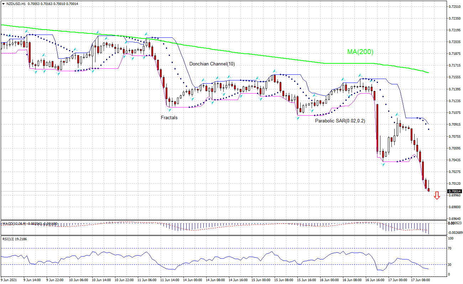Click the red downward sell signal arrow
This screenshot has width=463, height=284.
click(x=437, y=196)
